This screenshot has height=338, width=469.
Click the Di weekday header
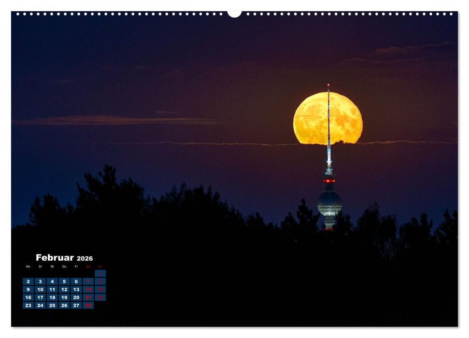pyautogui.click(x=40, y=267)
